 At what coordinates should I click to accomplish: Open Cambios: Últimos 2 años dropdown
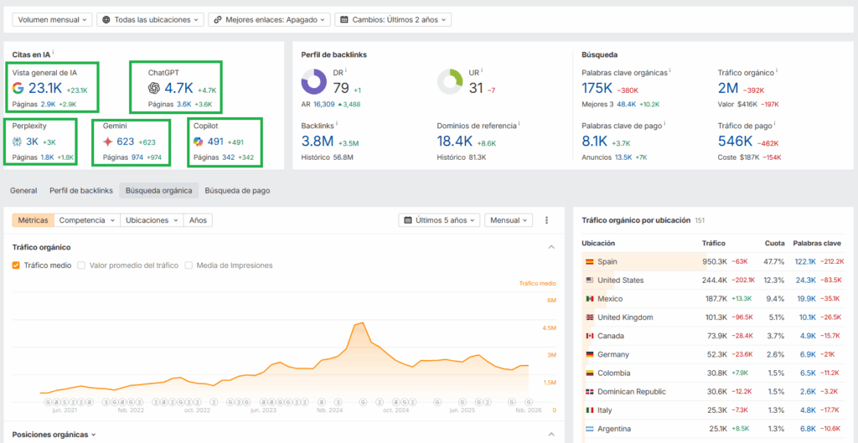pyautogui.click(x=393, y=20)
